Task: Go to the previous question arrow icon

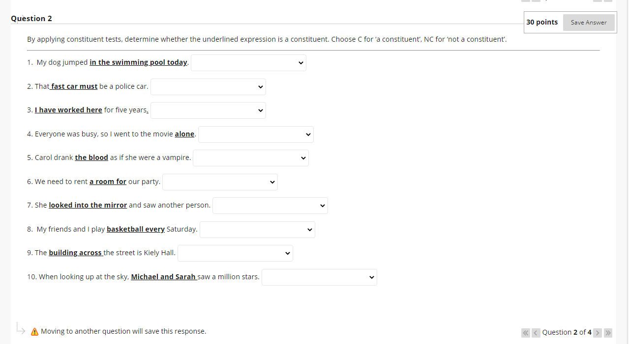Action: 536,333
